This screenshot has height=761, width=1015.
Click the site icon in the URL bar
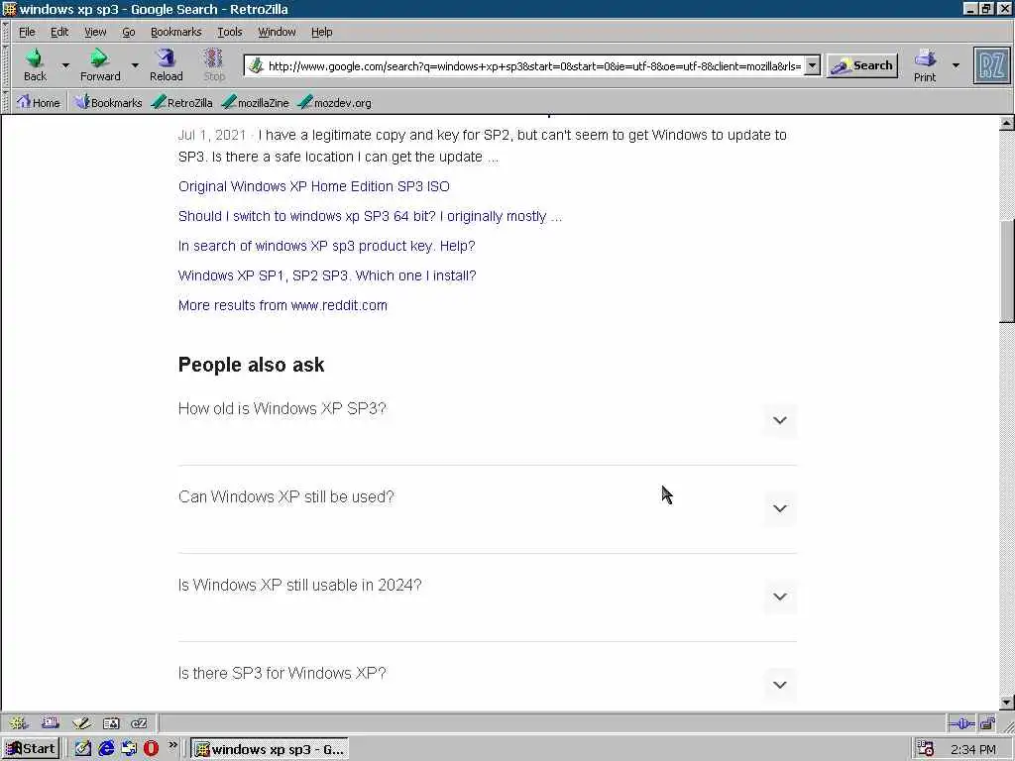pos(256,65)
